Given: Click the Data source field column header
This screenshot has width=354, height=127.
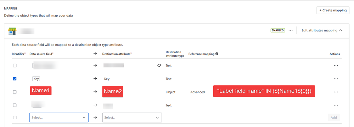Looking at the screenshot, I should pos(41,54).
